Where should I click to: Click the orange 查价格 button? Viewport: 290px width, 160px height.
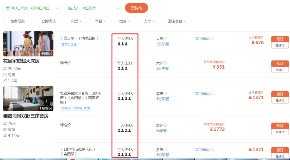pyautogui.click(x=137, y=8)
